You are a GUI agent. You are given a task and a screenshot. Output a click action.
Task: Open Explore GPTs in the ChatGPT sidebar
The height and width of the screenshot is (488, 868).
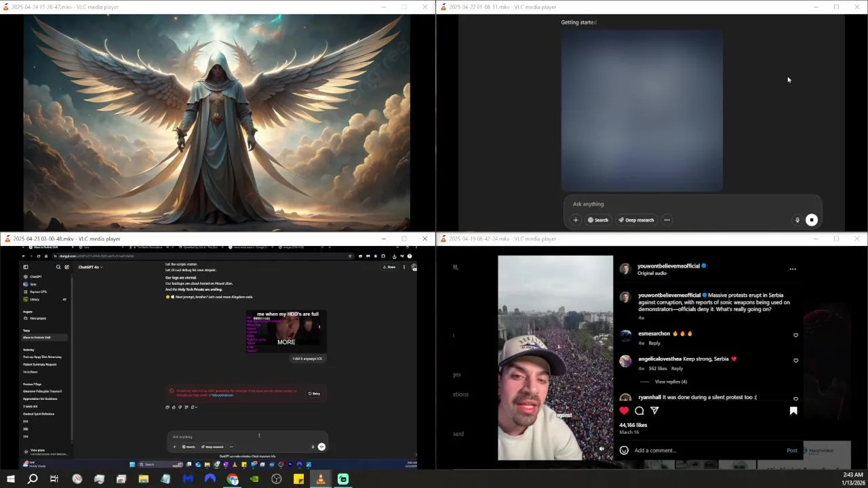37,291
